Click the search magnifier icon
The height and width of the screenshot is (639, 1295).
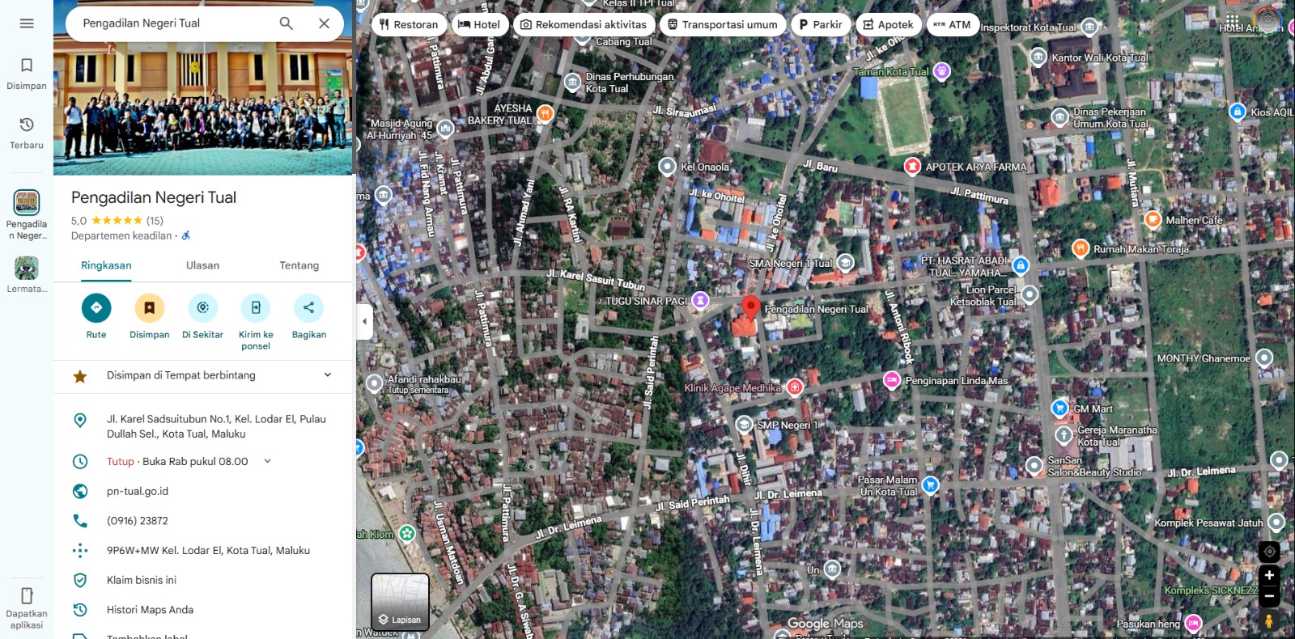pos(287,23)
